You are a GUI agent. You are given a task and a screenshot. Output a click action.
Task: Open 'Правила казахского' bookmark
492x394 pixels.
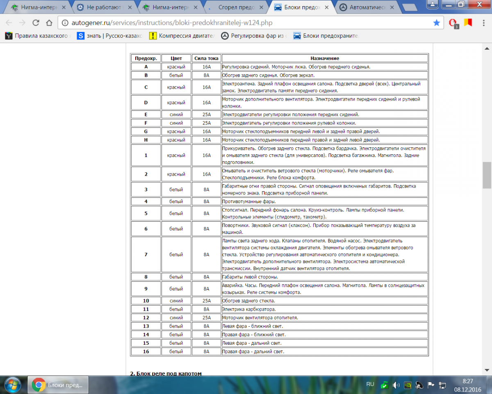pos(37,36)
